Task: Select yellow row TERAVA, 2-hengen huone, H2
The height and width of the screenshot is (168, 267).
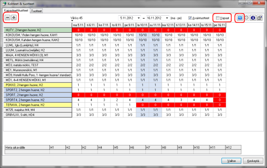Action: point(38,105)
